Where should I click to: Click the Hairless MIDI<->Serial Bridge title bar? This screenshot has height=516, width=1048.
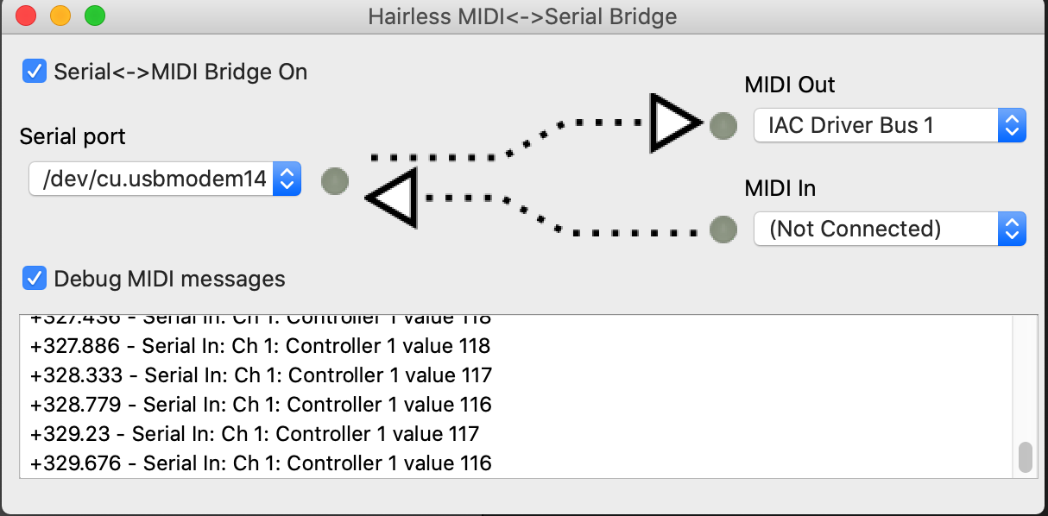[x=522, y=16]
